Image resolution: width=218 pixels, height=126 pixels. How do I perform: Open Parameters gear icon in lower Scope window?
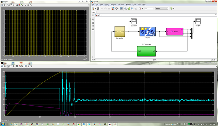tap(5, 66)
